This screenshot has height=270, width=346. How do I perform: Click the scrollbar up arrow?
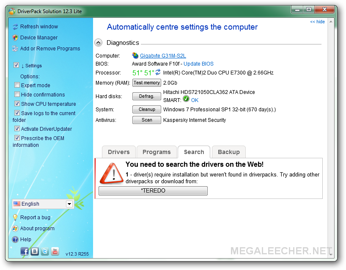(x=331, y=22)
